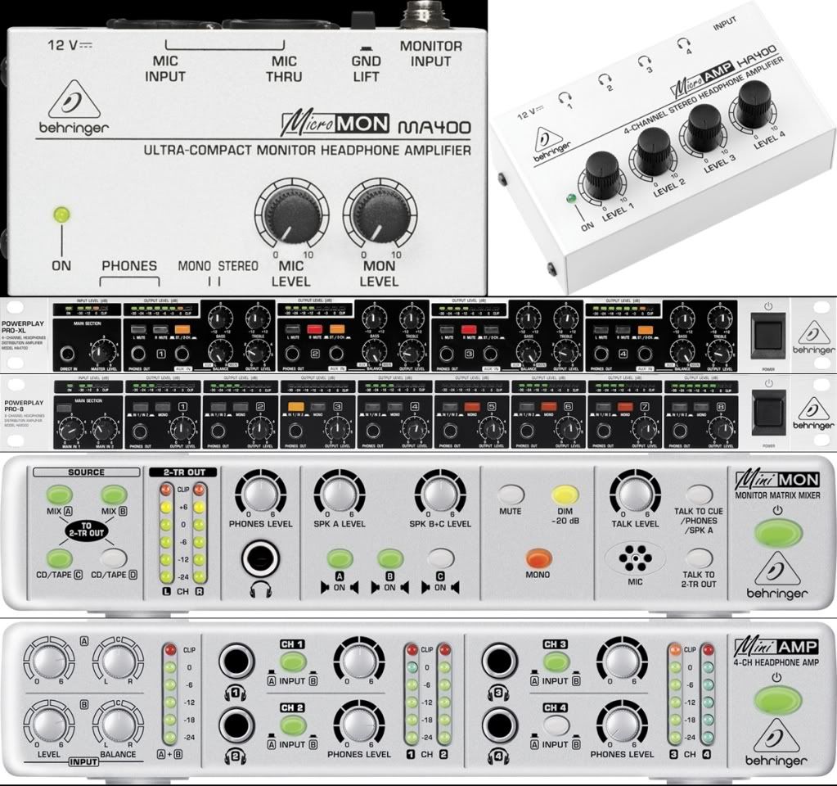Click the LEVEL 1 knob on the HA400
Screen dimensions: 837x786
(603, 174)
